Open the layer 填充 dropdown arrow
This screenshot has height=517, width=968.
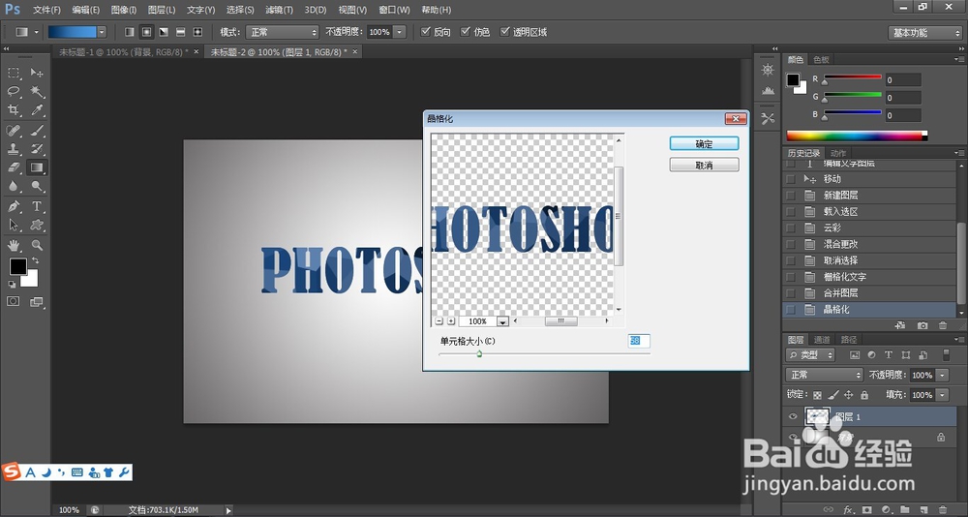942,395
